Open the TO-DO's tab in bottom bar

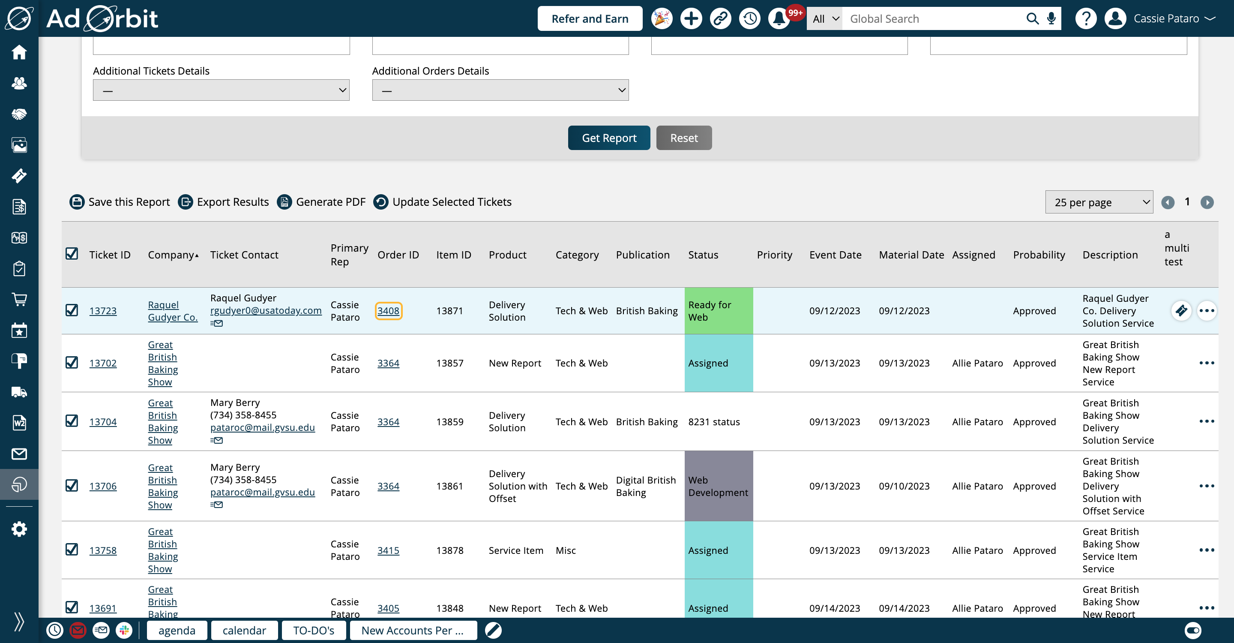313,630
